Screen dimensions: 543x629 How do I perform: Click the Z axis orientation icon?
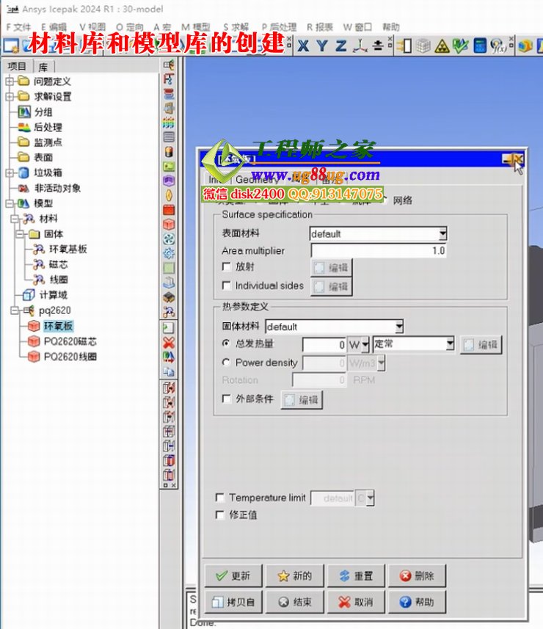pyautogui.click(x=340, y=46)
